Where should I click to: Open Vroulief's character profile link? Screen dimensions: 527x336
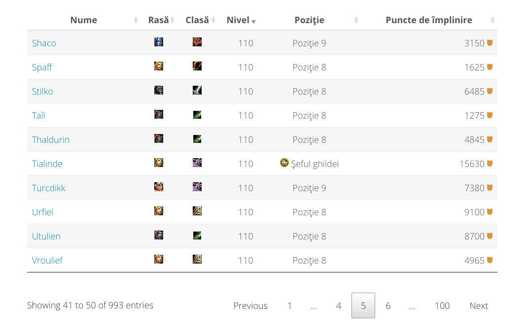[x=47, y=260]
